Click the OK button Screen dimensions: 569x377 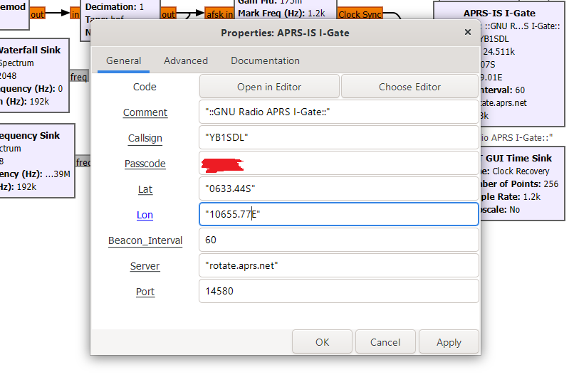click(x=322, y=342)
